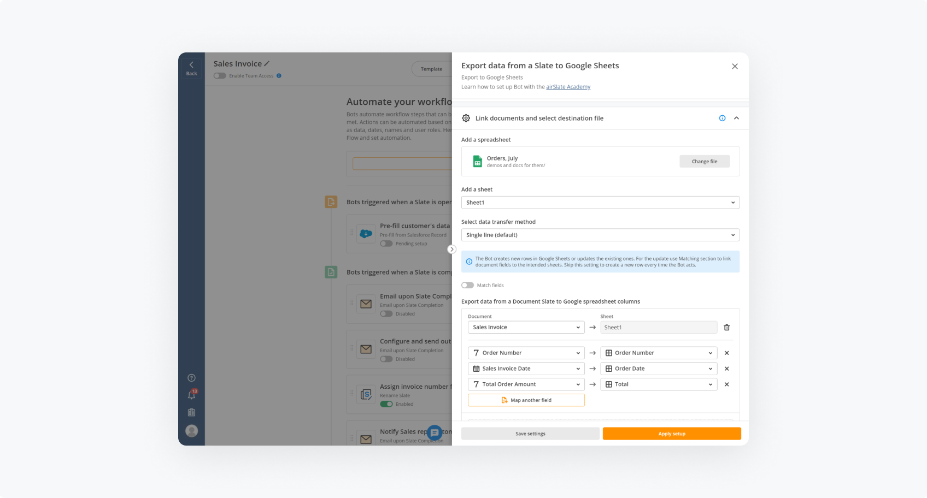Click the Template tab button

431,69
